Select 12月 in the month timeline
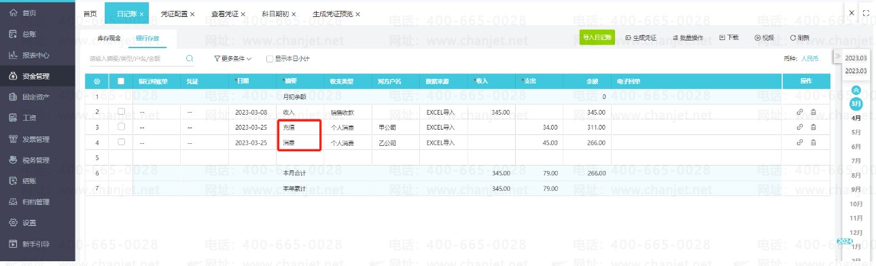Viewport: 876px width, 266px height. click(856, 232)
